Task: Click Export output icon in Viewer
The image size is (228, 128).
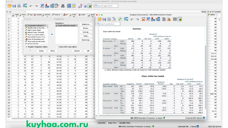Action: click(120, 19)
